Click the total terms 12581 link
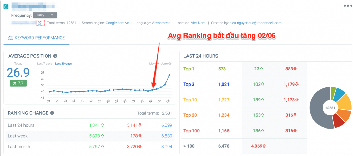Image resolution: width=353 pixels, height=156 pixels. point(72,23)
